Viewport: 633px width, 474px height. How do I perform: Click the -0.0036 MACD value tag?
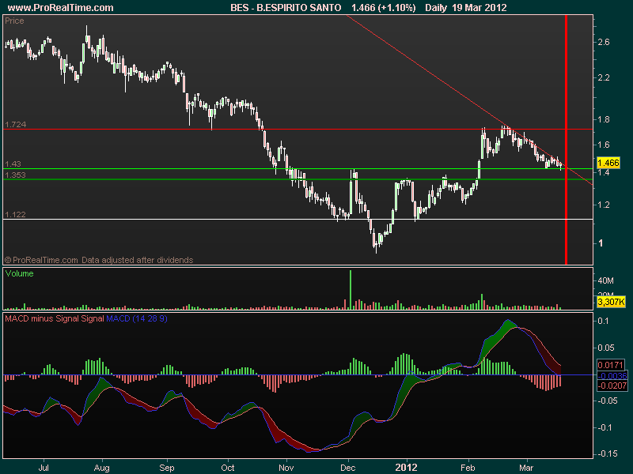tap(612, 376)
